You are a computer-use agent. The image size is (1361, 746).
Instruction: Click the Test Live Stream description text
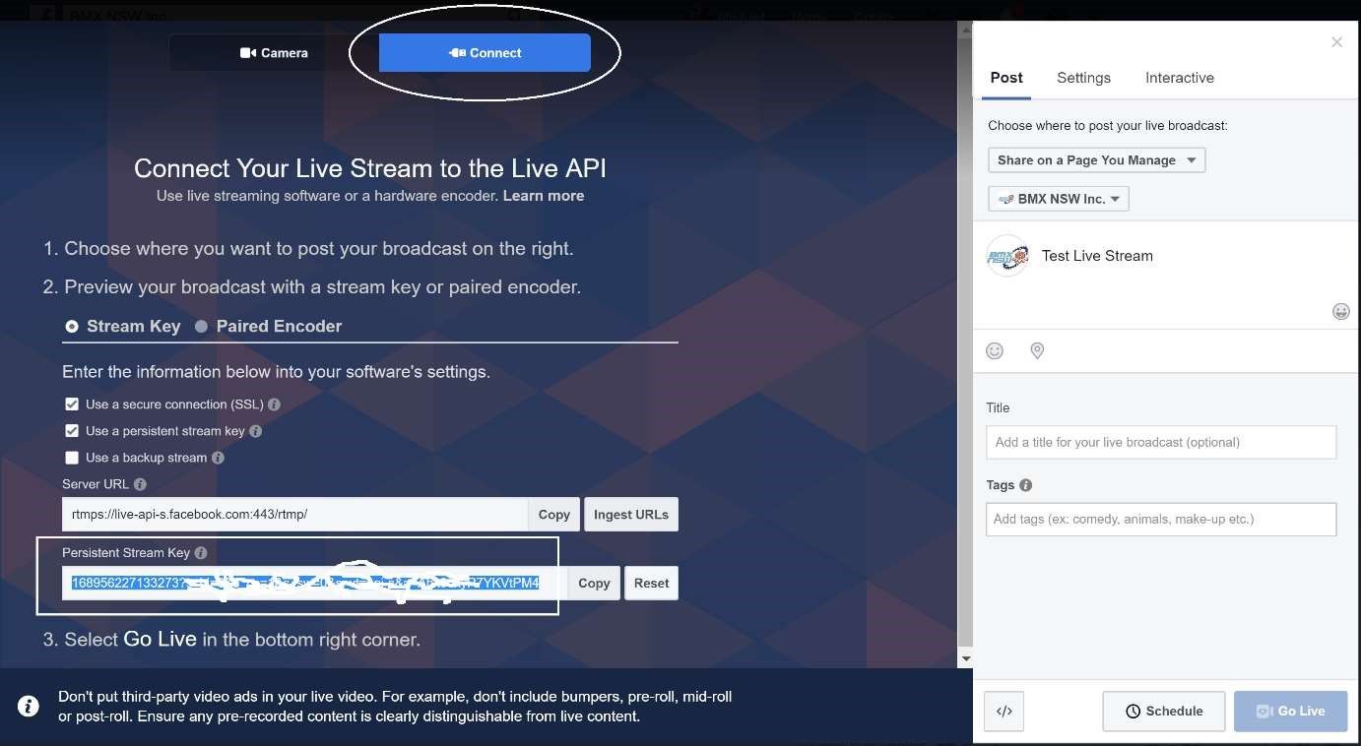[1097, 256]
